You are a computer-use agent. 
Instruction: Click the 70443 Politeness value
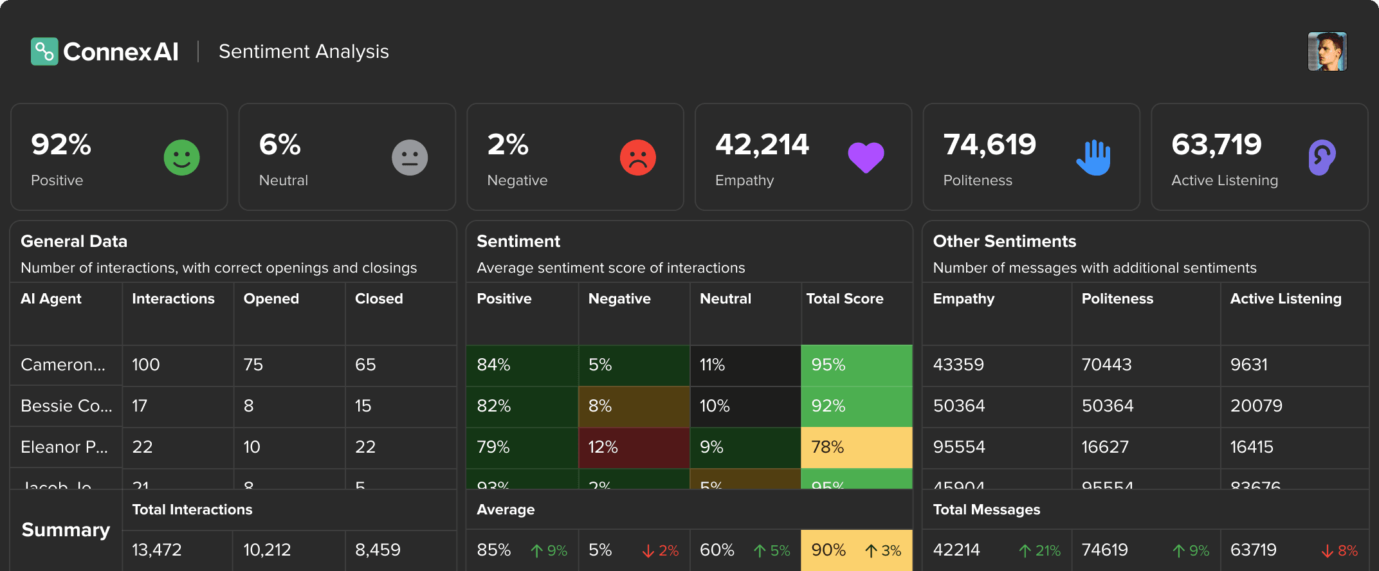click(x=1106, y=365)
